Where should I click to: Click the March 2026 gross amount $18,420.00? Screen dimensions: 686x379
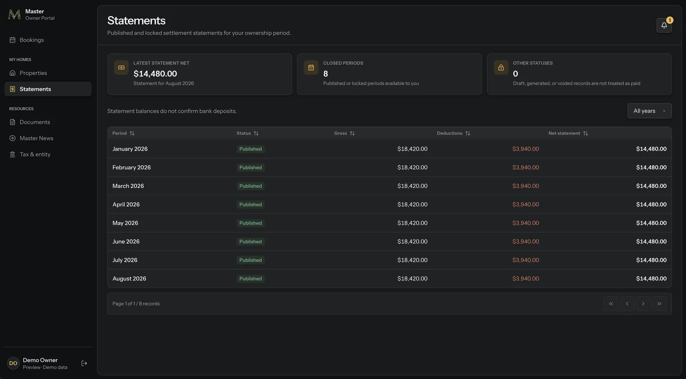pos(412,186)
